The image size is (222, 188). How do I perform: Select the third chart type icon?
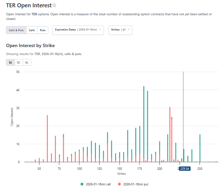[27, 62]
